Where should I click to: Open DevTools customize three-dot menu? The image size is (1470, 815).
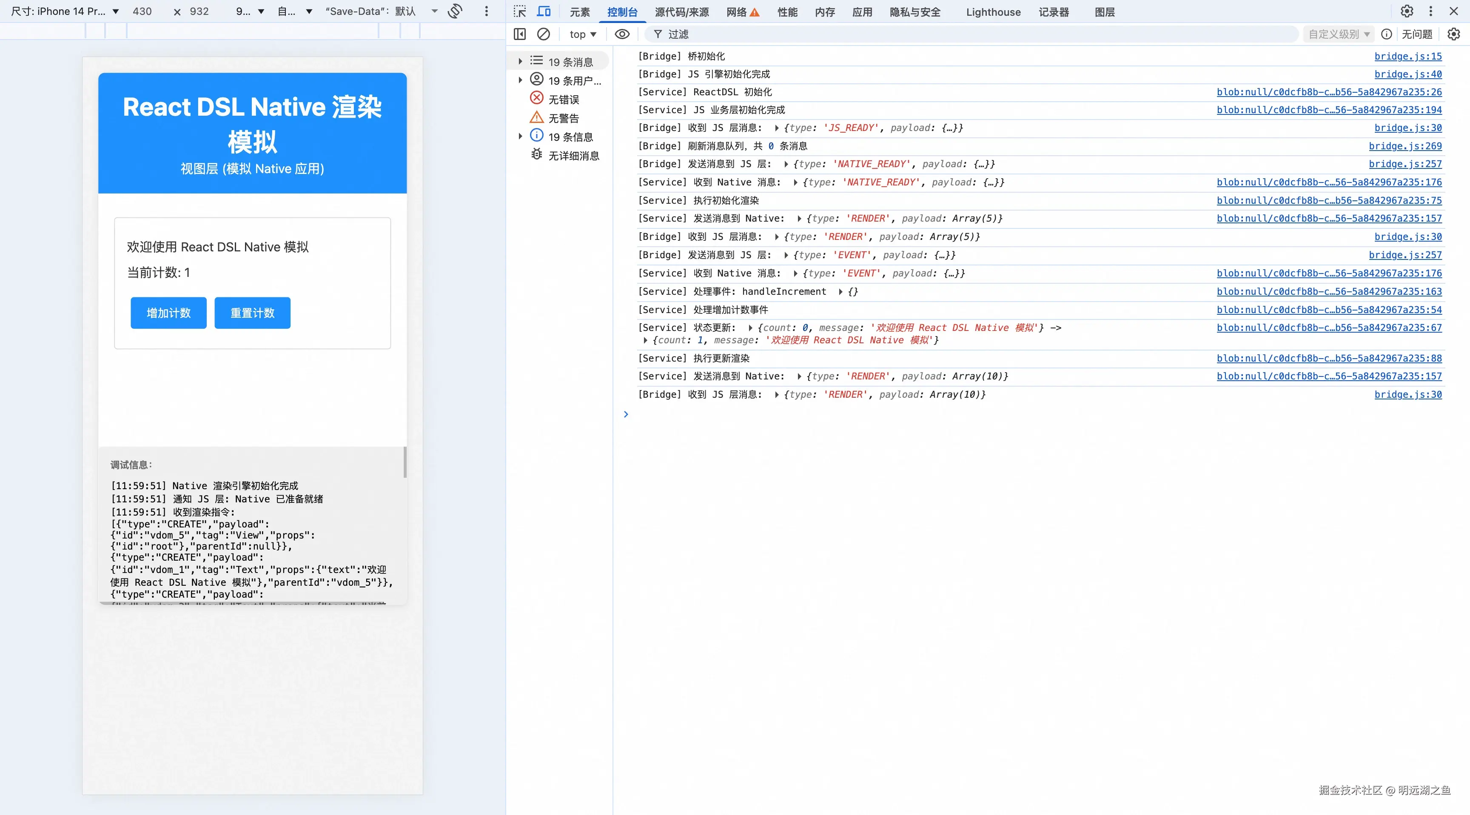click(x=1430, y=11)
